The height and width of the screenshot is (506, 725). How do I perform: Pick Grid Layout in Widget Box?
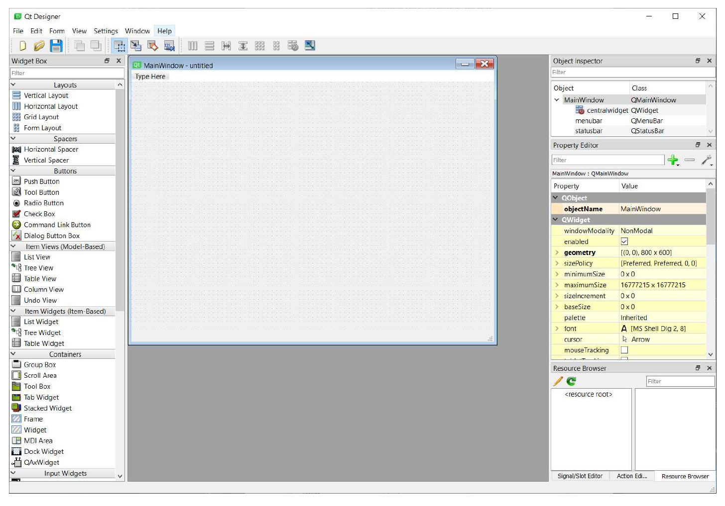click(x=41, y=117)
